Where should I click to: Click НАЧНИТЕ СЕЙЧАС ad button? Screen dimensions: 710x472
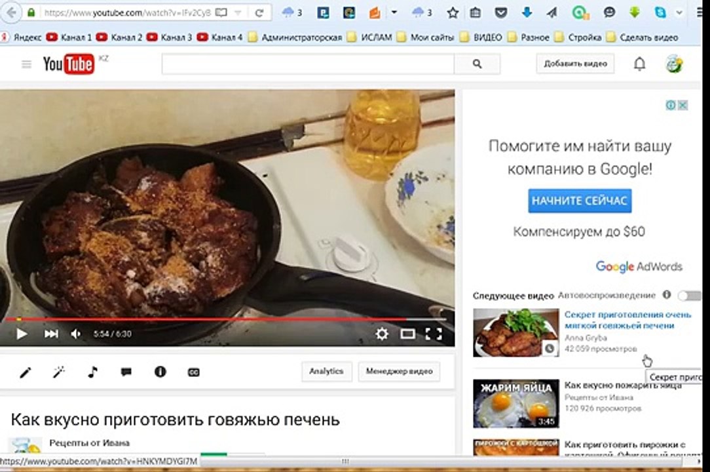(580, 201)
